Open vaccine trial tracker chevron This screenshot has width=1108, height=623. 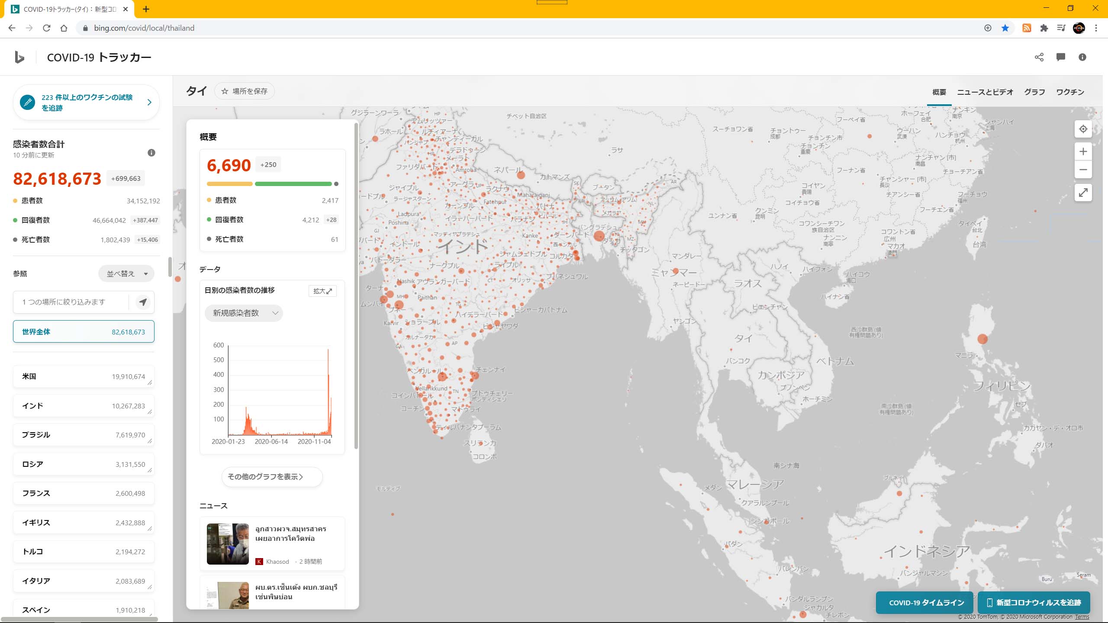[149, 103]
